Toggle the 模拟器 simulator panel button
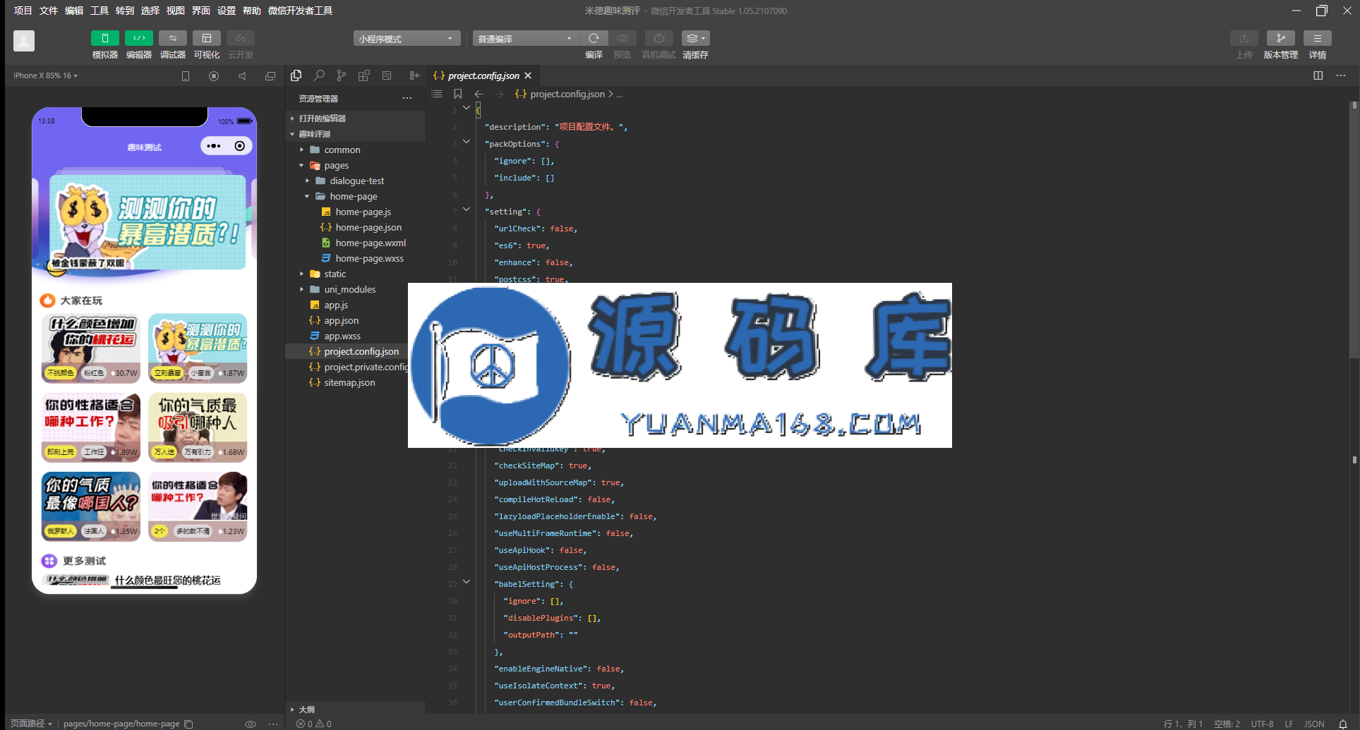The height and width of the screenshot is (730, 1360). tap(104, 38)
